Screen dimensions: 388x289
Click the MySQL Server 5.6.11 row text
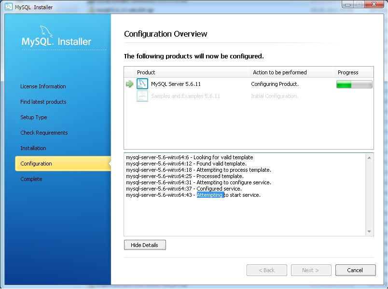pos(176,84)
